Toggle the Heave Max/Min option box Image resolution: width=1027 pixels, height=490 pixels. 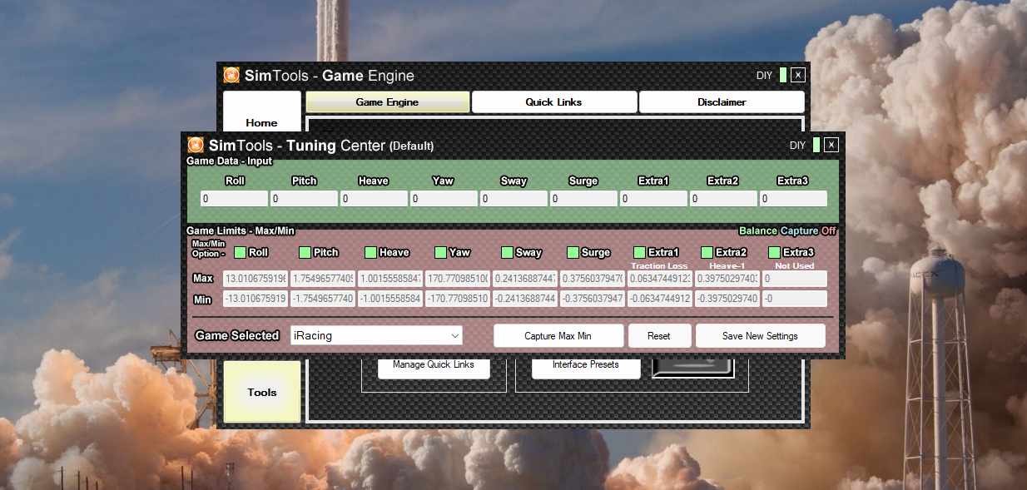[x=370, y=252]
